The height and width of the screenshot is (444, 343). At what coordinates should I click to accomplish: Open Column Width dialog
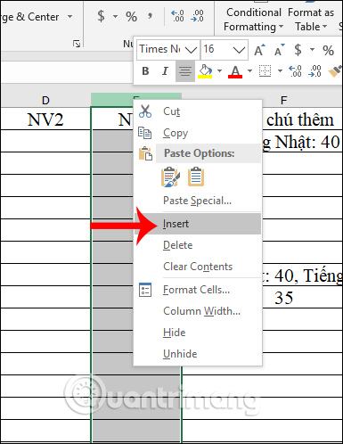tap(197, 311)
